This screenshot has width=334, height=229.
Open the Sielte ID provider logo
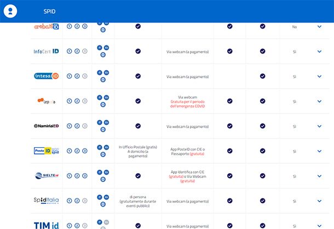[46, 176]
